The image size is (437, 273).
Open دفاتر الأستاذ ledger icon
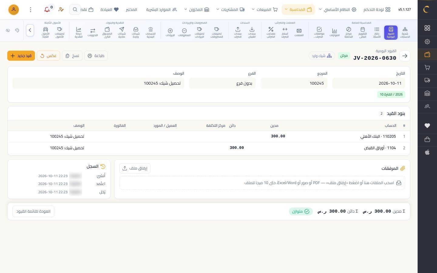(377, 32)
